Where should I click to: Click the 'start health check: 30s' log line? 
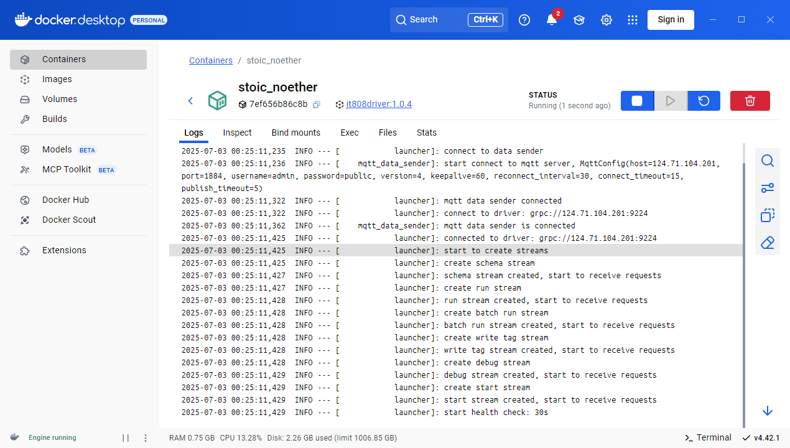(456, 413)
